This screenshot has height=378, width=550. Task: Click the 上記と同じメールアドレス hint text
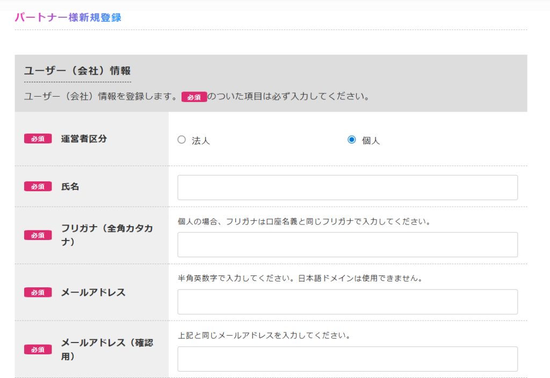tap(264, 336)
